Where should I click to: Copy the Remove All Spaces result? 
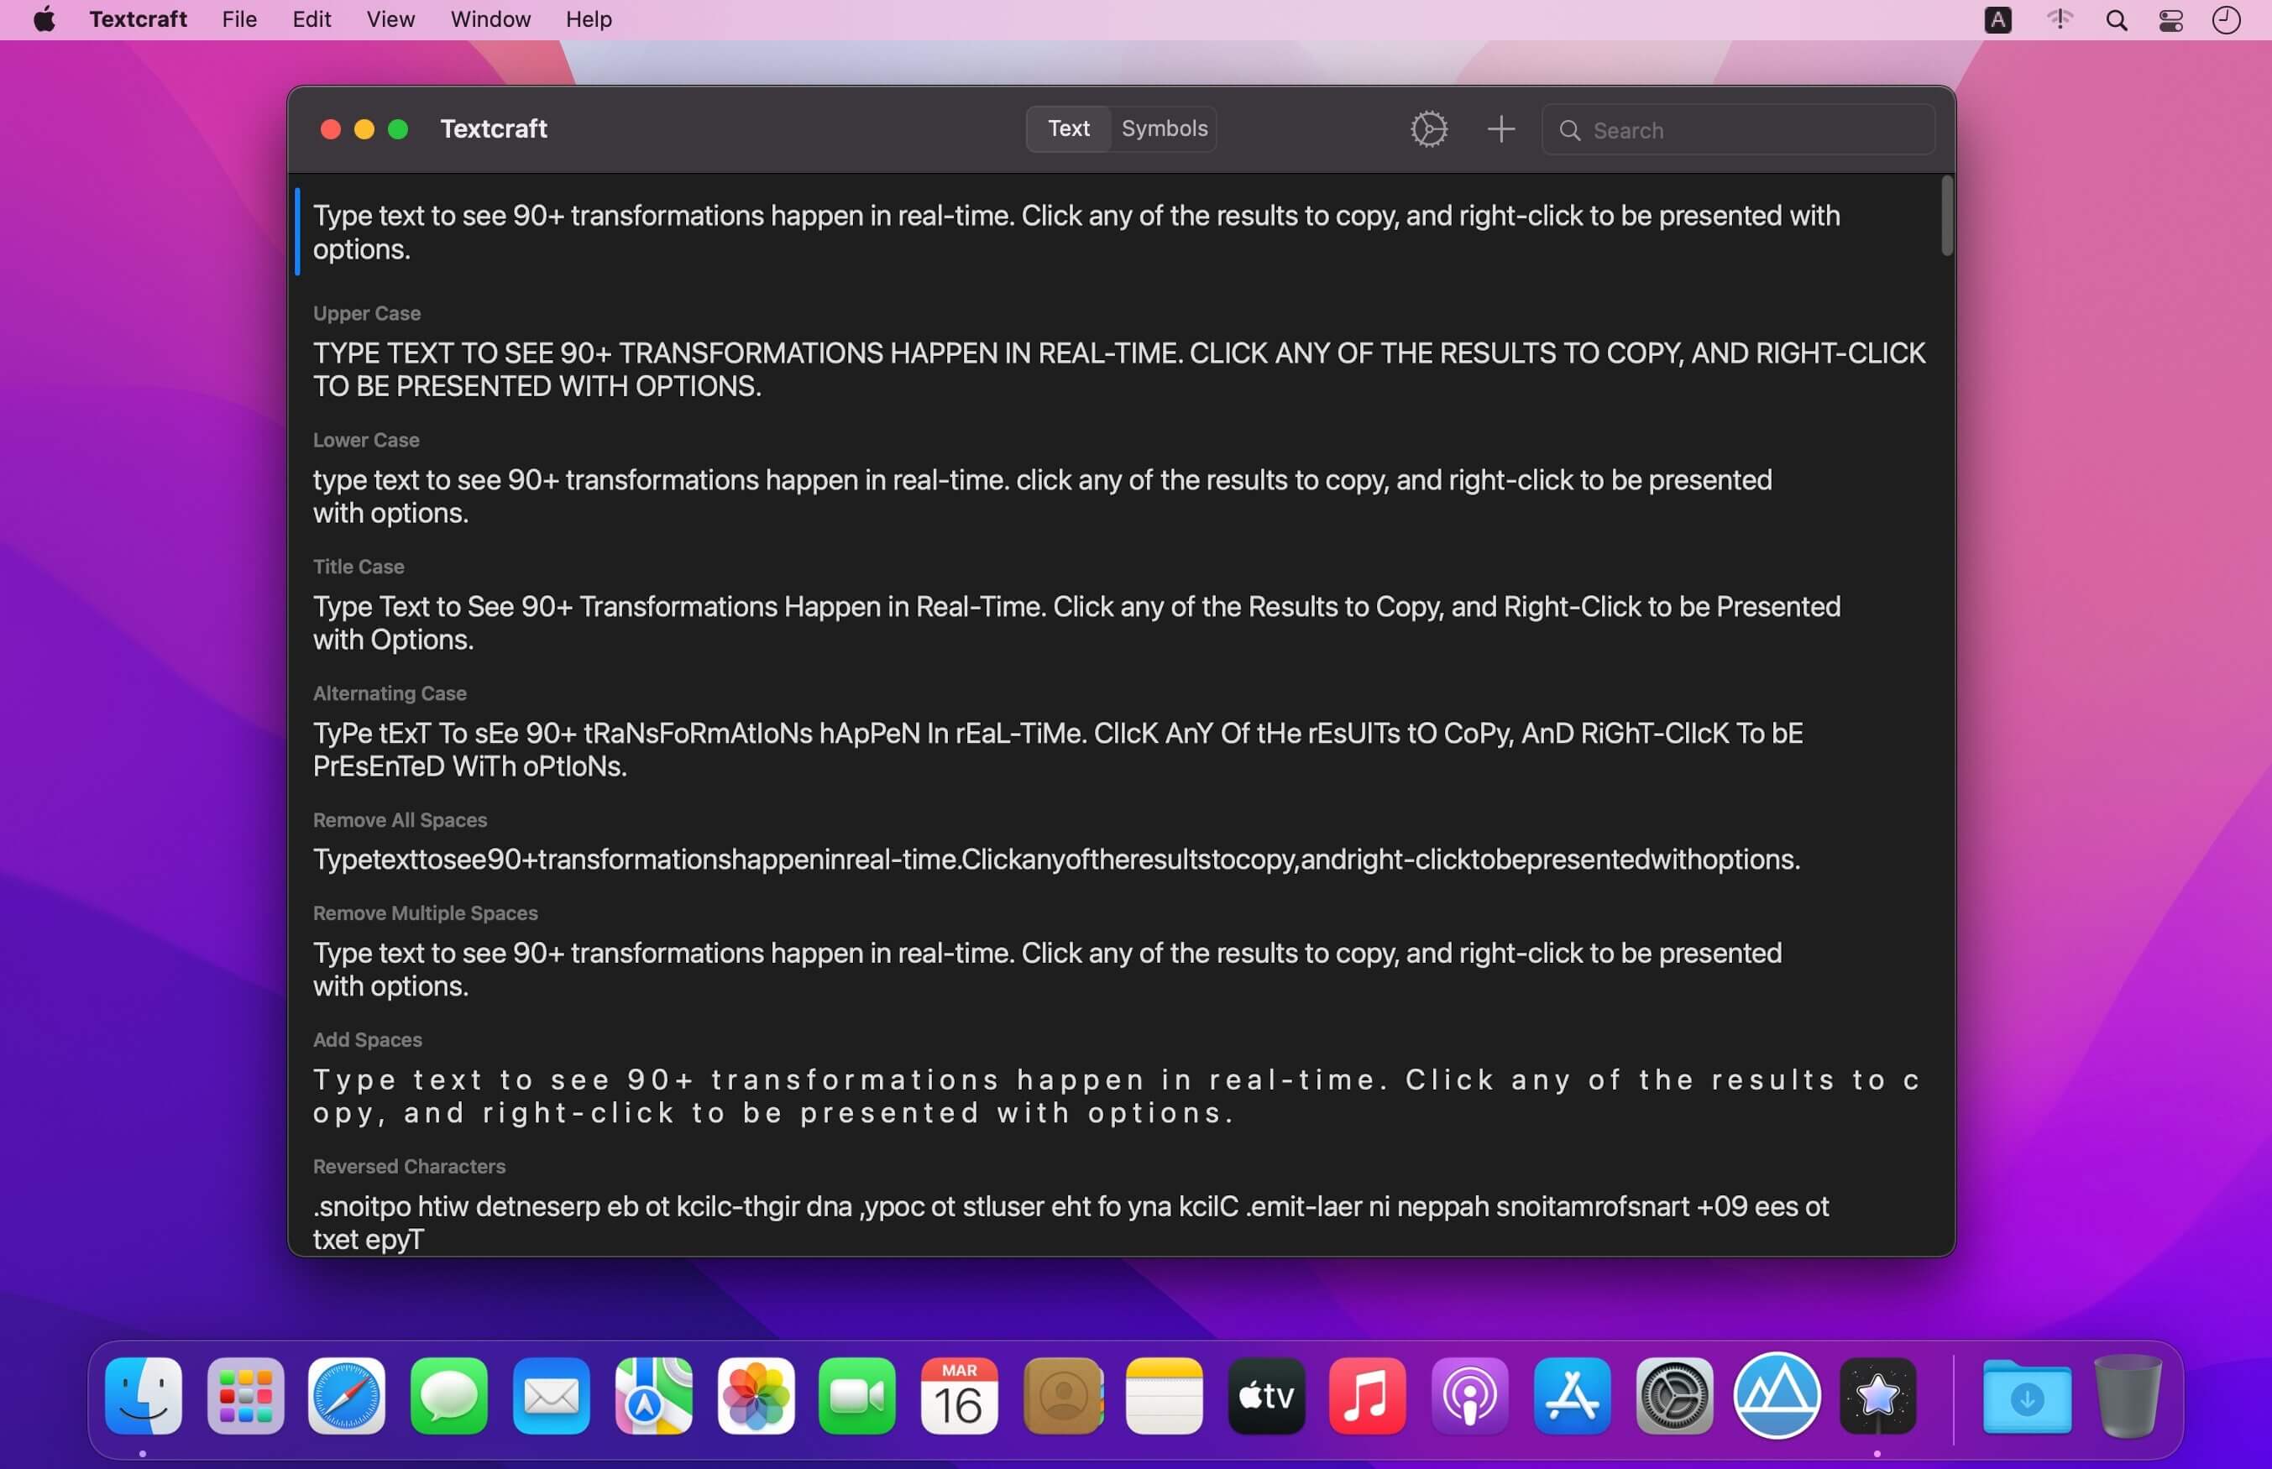pos(1056,860)
